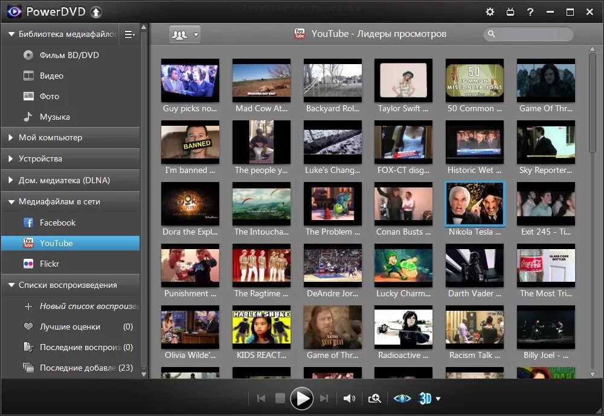Open 'Dora the Expl...' video thumbnail
Viewport: 604px width, 416px height.
[190, 204]
